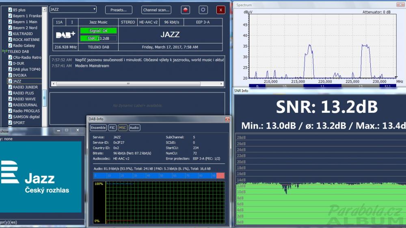This screenshot has height=228, width=406.
Task: Select ROCK ANTENNE station
Action: (26, 40)
